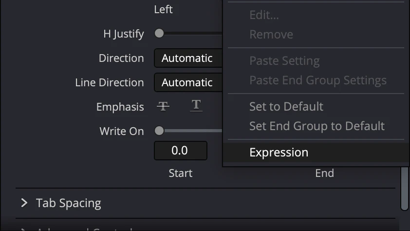
Task: Open the Direction dropdown
Action: [x=187, y=58]
